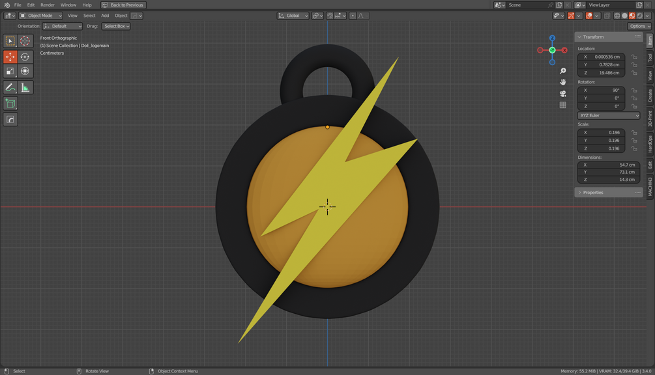Switch to material preview shading
Image resolution: width=655 pixels, height=375 pixels.
point(632,16)
